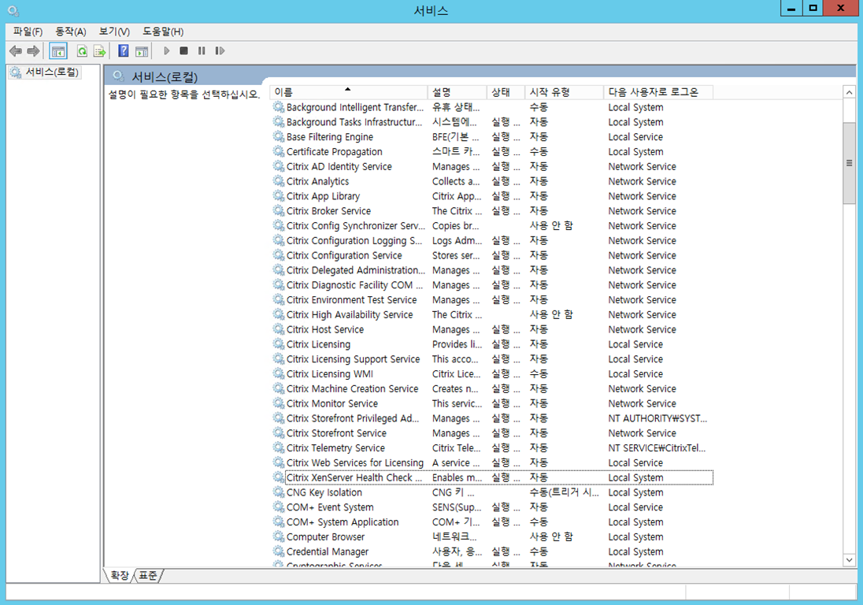Image resolution: width=863 pixels, height=605 pixels.
Task: Click the gear icon of Citrix Analytics
Action: tap(279, 182)
